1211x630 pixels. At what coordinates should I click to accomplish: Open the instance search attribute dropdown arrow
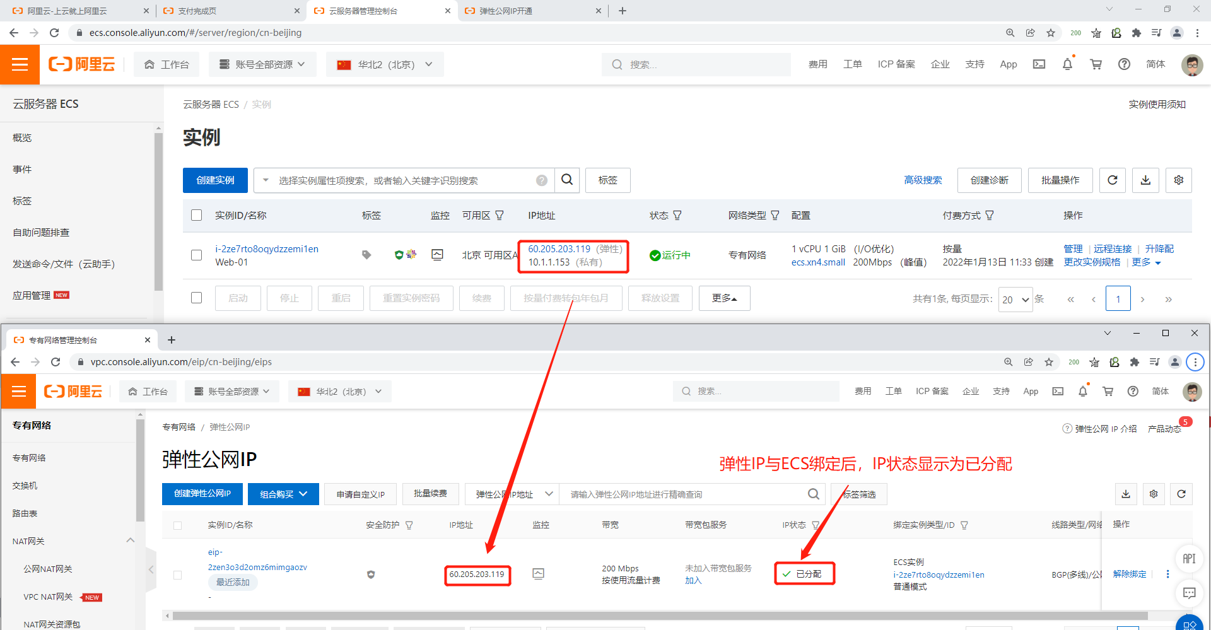(266, 180)
